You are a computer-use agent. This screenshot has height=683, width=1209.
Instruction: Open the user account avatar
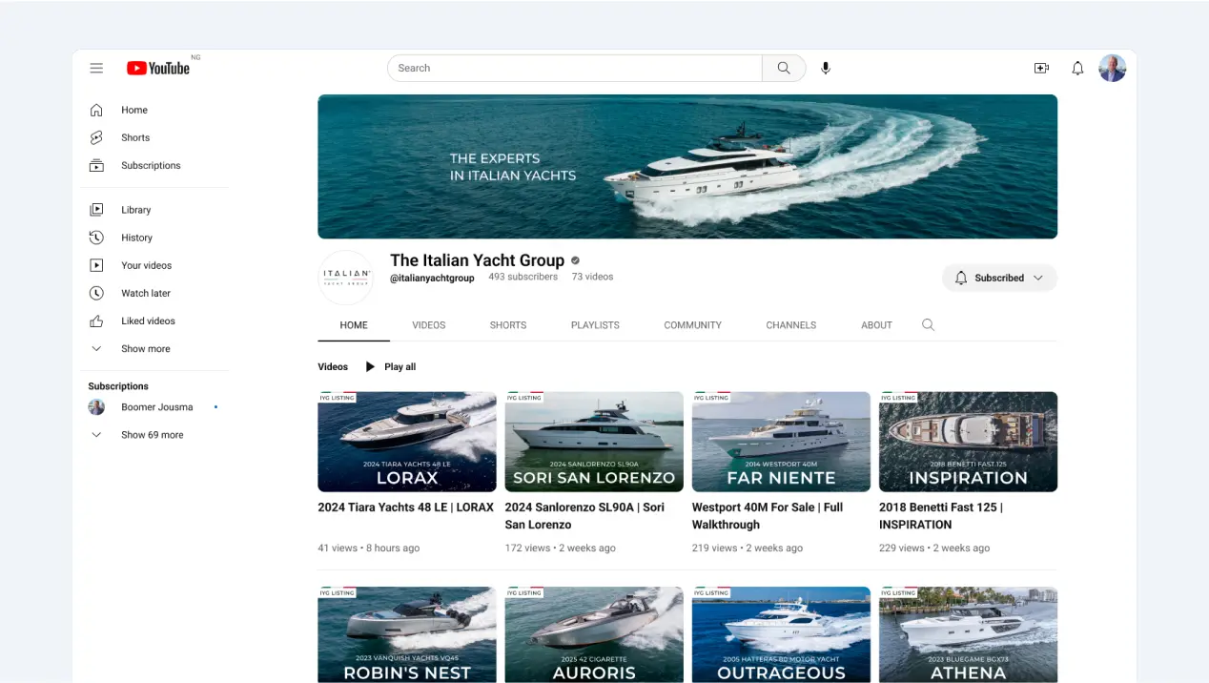click(1112, 69)
